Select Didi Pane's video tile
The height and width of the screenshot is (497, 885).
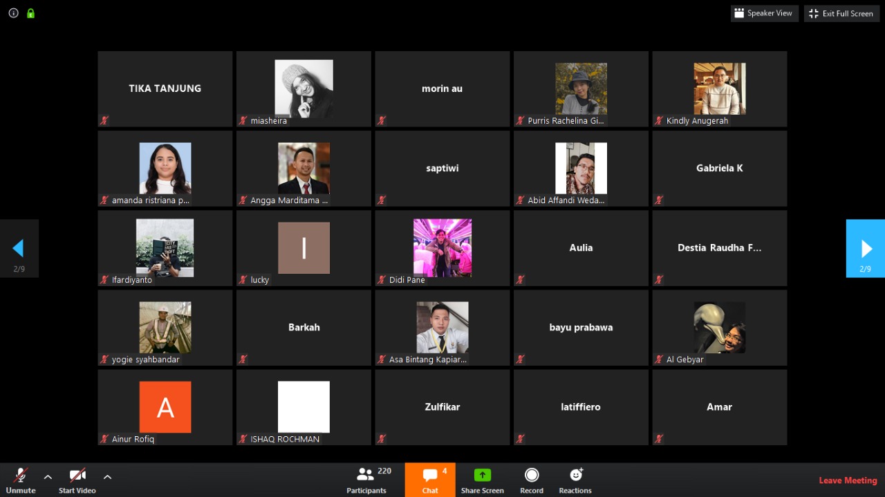tap(442, 247)
